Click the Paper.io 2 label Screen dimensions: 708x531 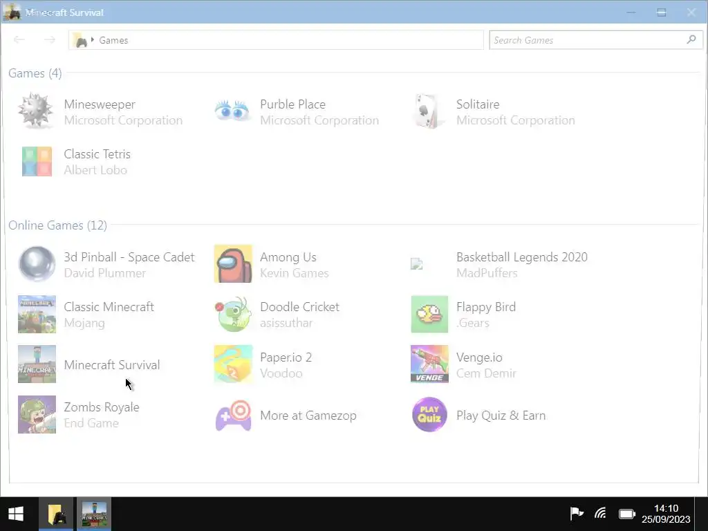(286, 357)
